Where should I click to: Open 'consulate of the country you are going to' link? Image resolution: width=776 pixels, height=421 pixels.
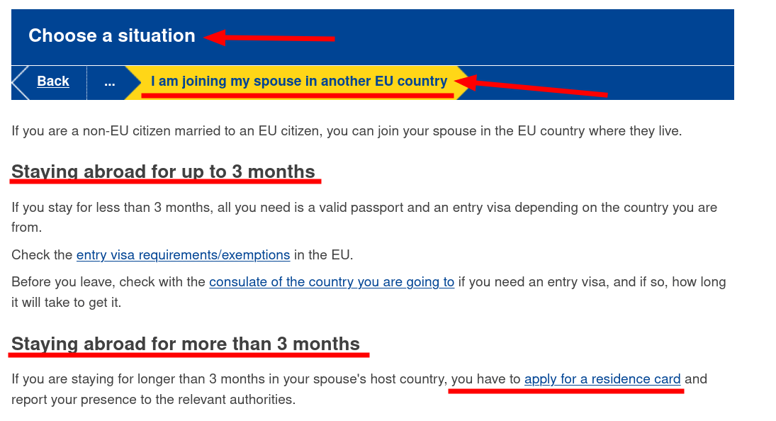(332, 282)
